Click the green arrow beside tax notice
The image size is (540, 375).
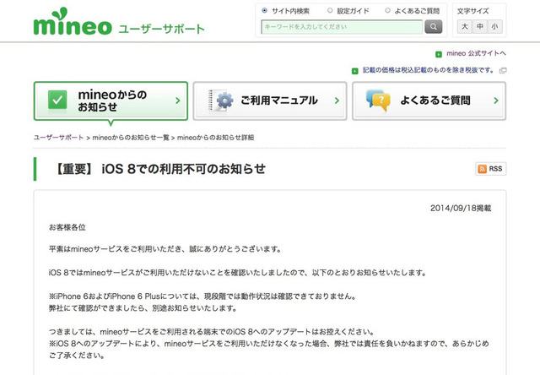[356, 71]
